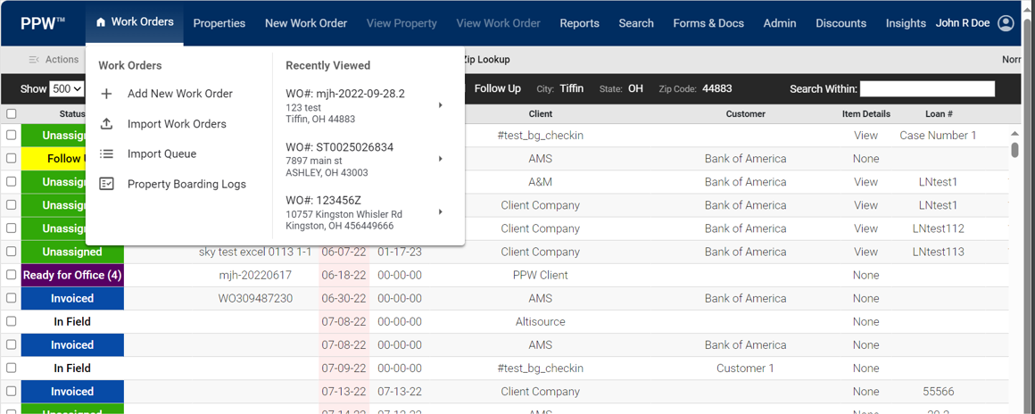This screenshot has height=414, width=1035.
Task: Click the Search Within input field
Action: pos(927,88)
